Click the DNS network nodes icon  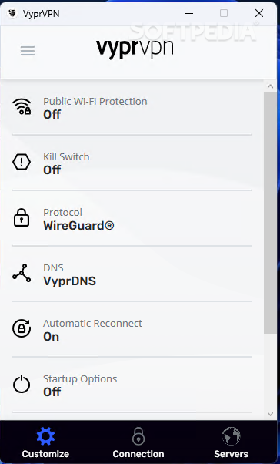click(22, 273)
